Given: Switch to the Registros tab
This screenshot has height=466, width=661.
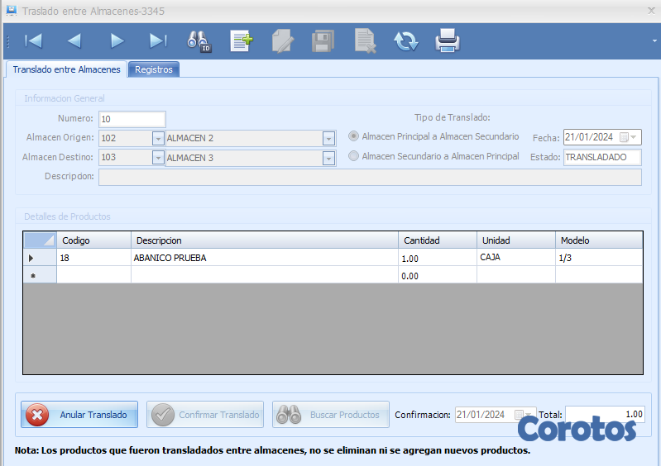Looking at the screenshot, I should click(153, 69).
